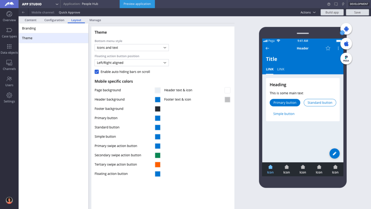Expand the Actions dropdown
The image size is (371, 209).
click(x=307, y=12)
